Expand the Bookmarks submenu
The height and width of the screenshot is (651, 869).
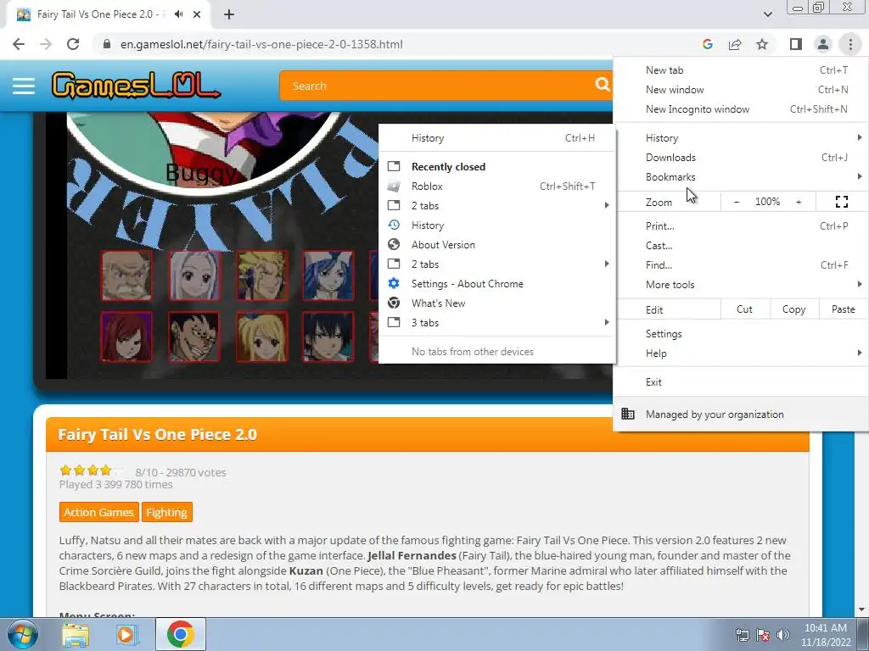(741, 176)
